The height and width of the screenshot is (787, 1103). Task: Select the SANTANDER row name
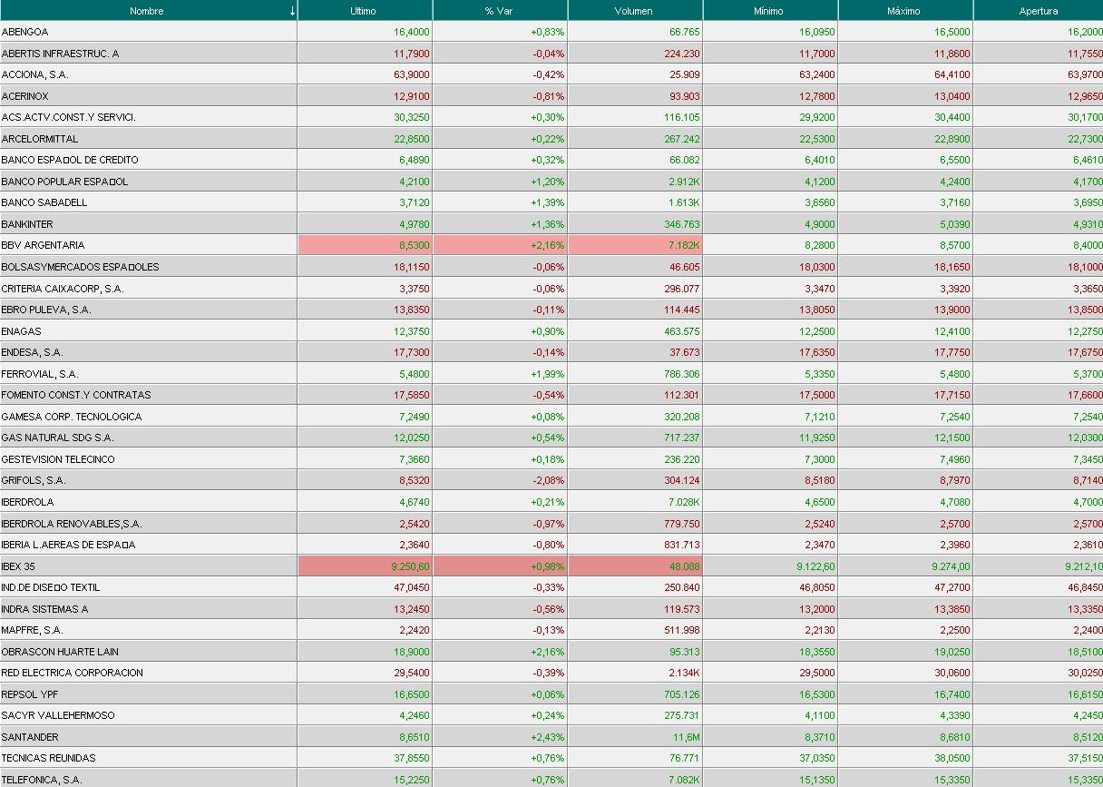(30, 737)
